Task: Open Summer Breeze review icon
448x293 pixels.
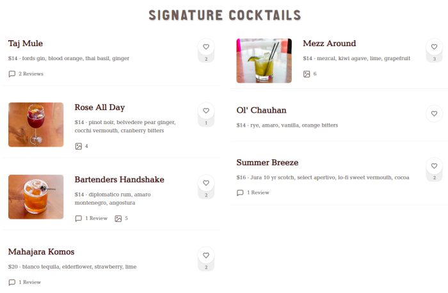Action: 240,193
